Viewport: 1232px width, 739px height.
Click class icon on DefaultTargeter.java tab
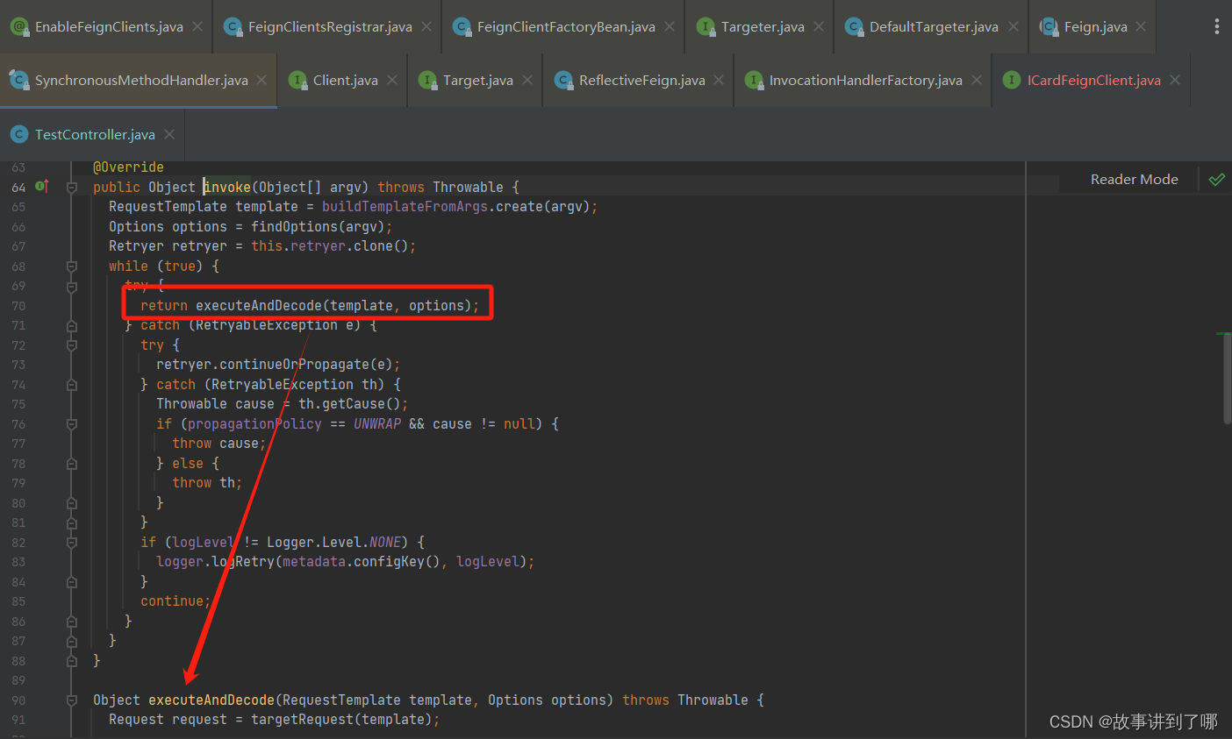854,27
